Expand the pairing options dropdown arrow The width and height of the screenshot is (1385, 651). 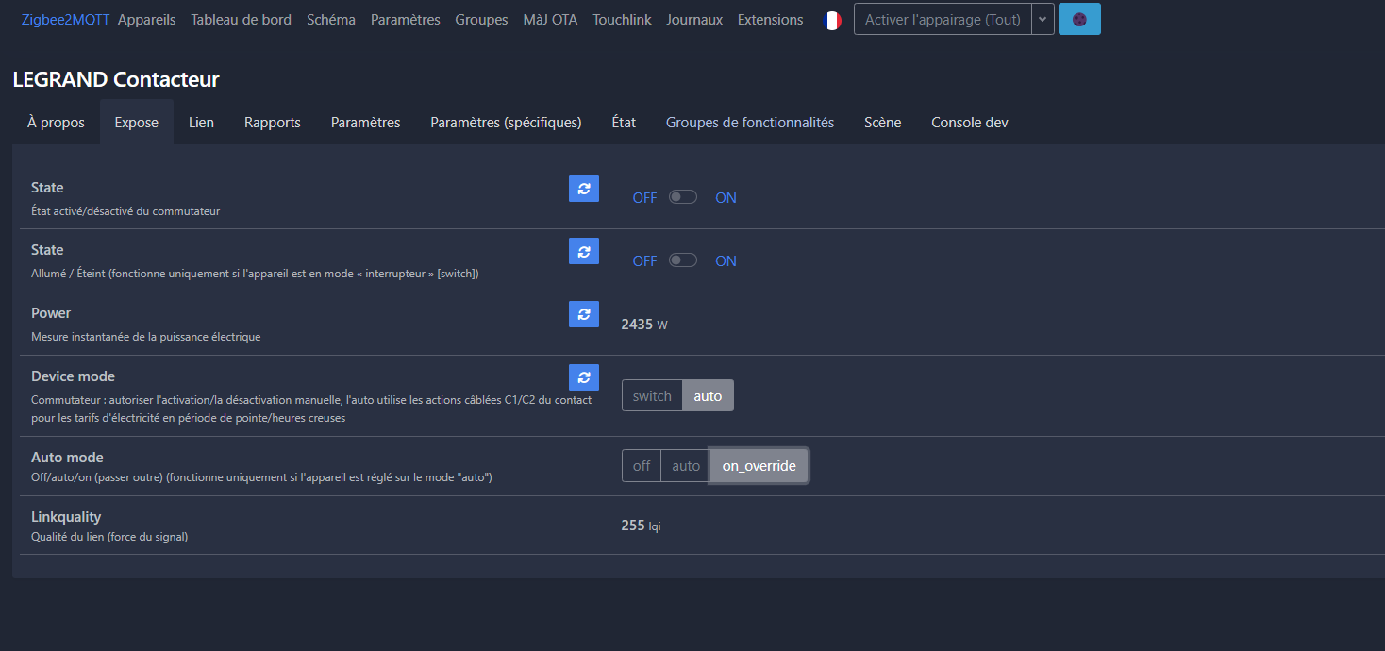click(x=1043, y=19)
